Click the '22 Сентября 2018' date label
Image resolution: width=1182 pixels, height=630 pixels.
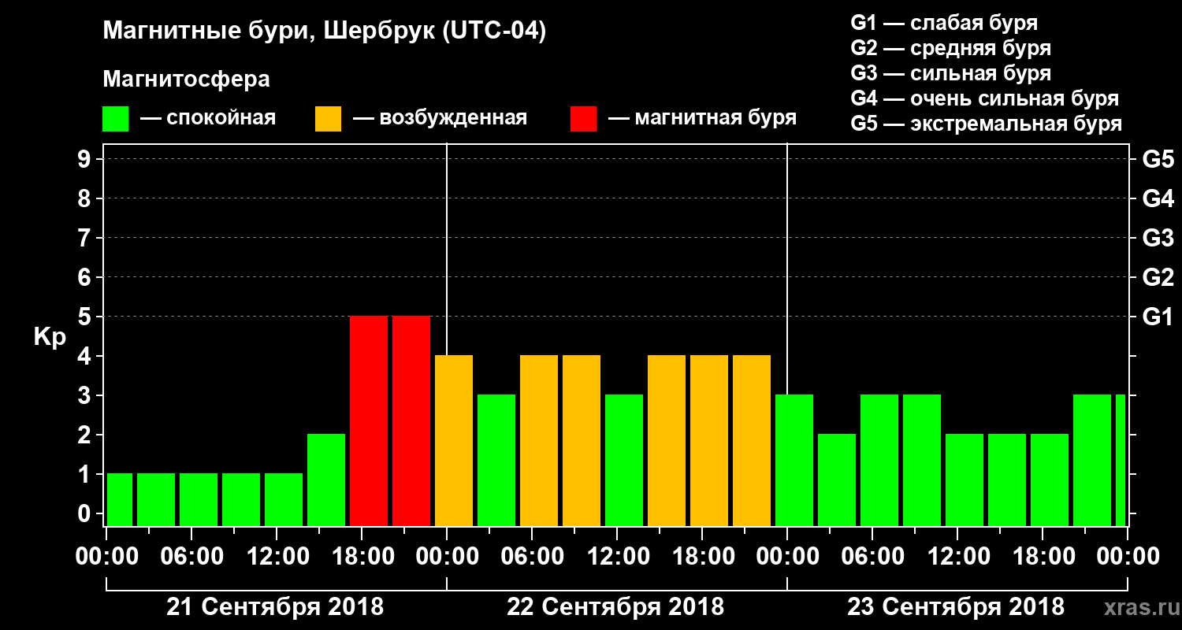pos(615,607)
